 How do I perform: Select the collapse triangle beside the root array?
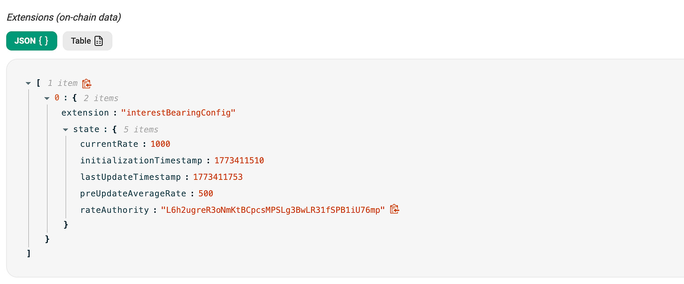(28, 83)
